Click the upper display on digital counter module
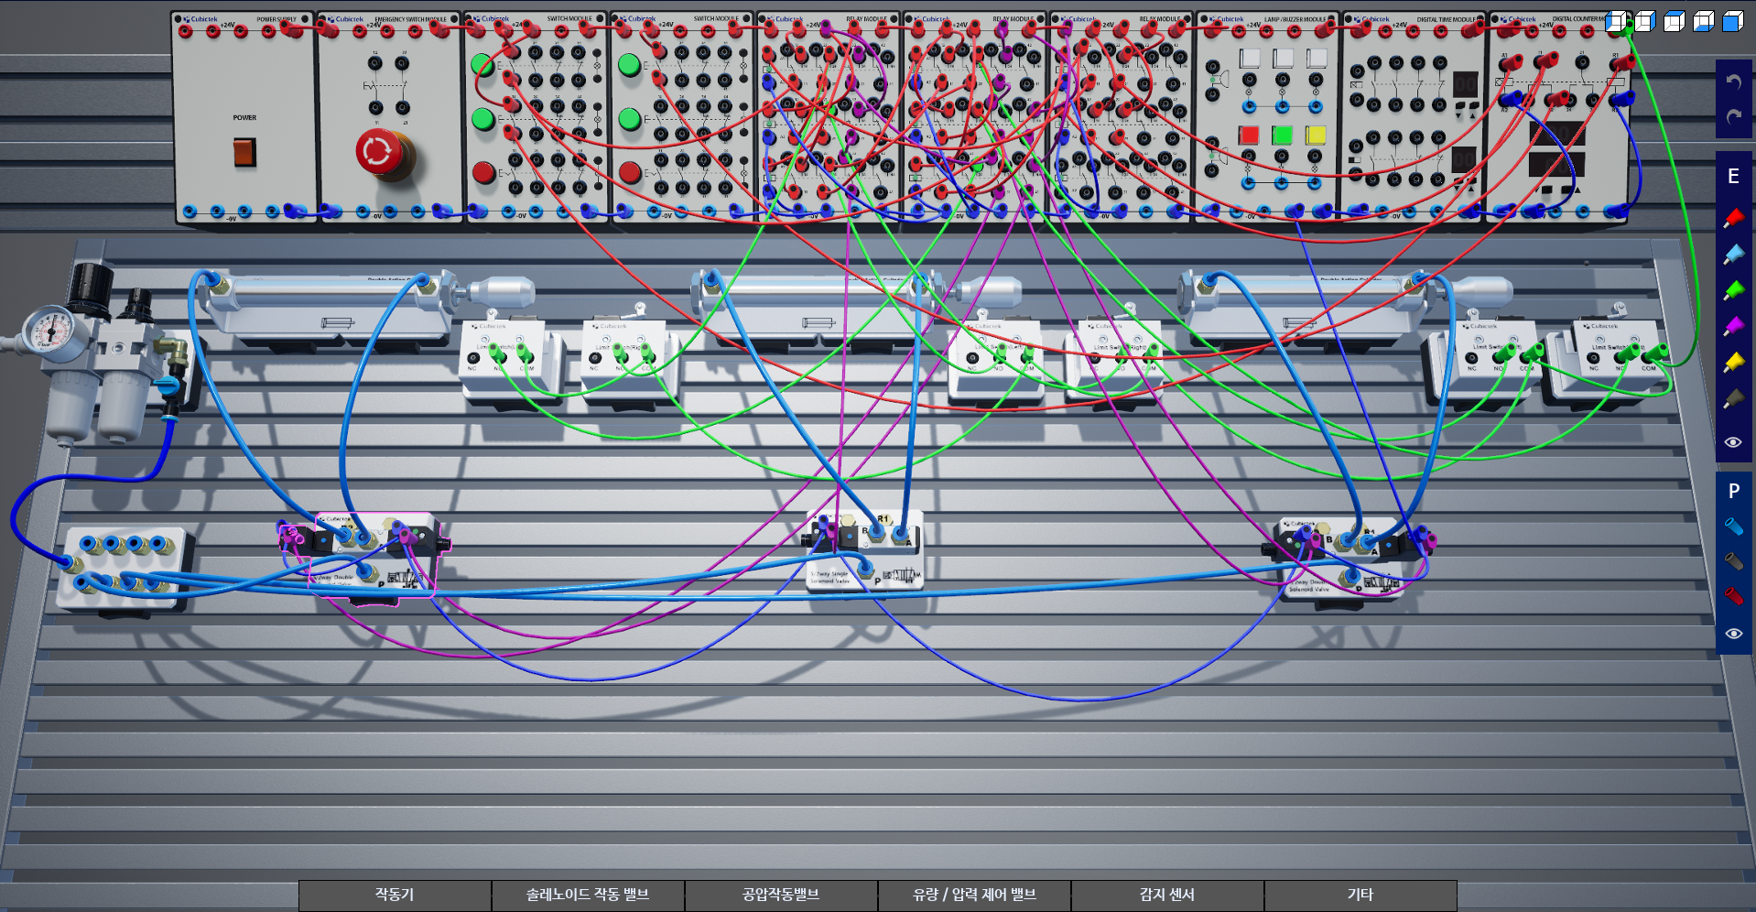Screen dimensions: 1756x912 pyautogui.click(x=1556, y=134)
